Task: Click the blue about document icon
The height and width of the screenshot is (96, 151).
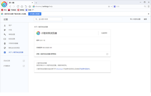Action: [x=5, y=52]
